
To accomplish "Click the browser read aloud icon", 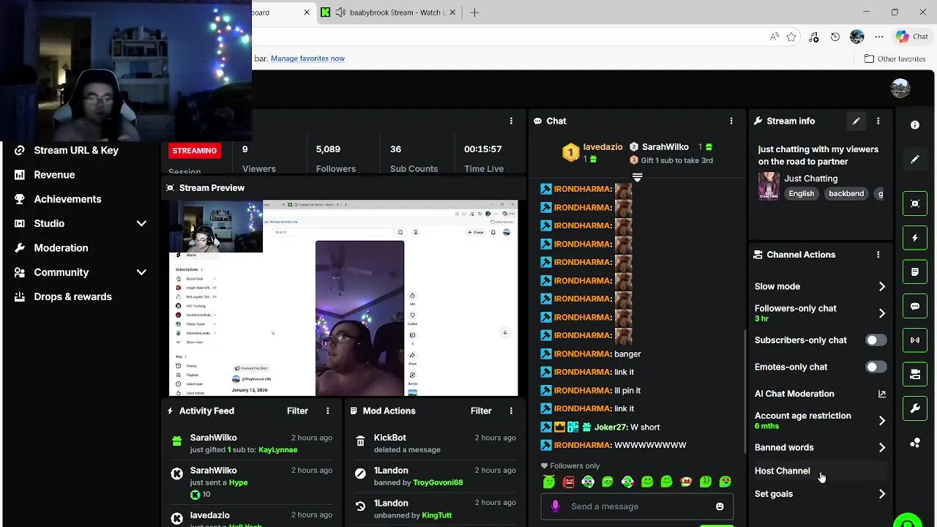I will tap(774, 37).
